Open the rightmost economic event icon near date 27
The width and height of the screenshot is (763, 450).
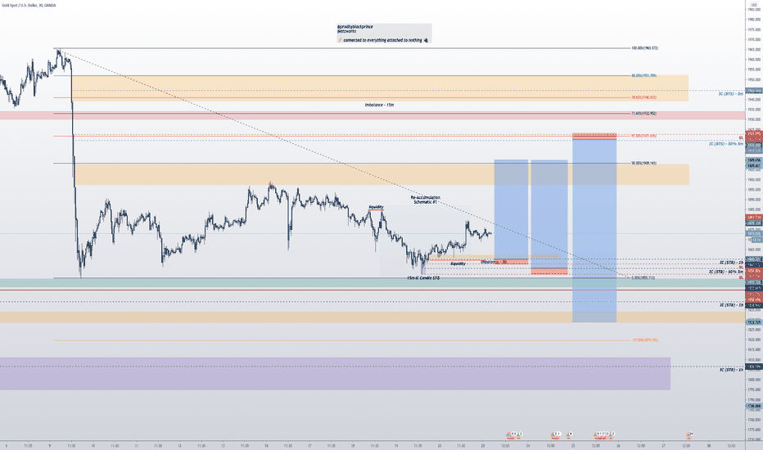(x=689, y=434)
